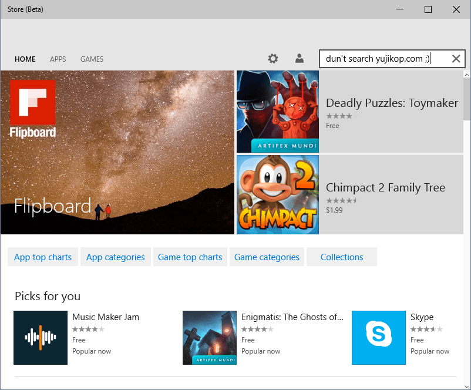Select the Skype title text
The image size is (471, 390).
tap(422, 317)
